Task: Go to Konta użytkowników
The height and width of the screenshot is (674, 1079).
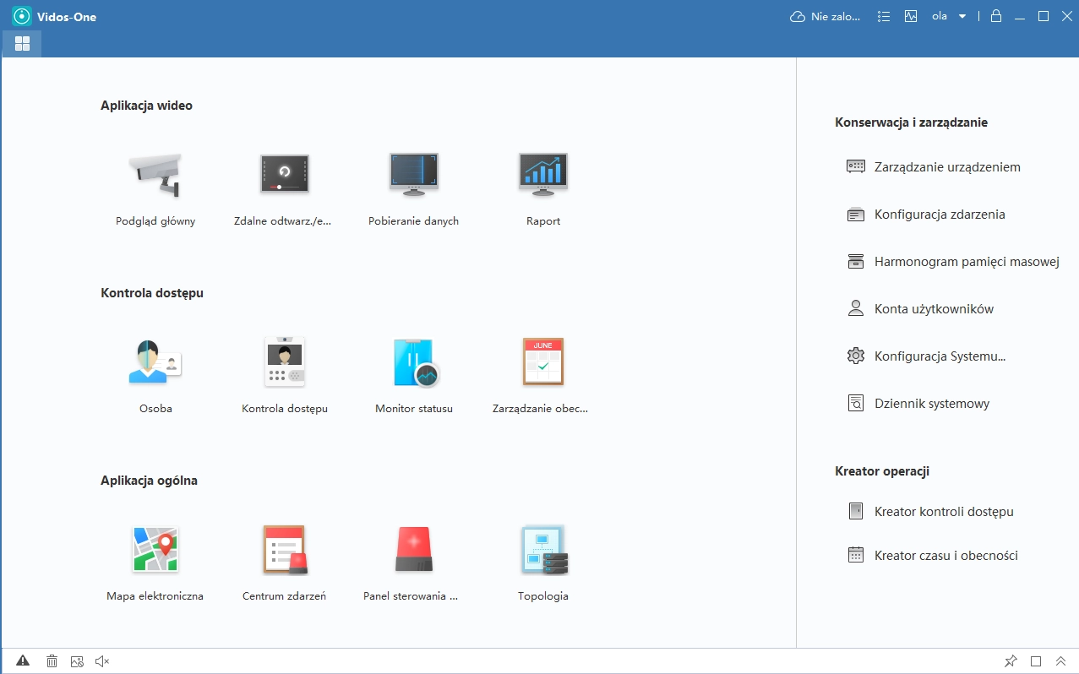Action: pos(920,309)
